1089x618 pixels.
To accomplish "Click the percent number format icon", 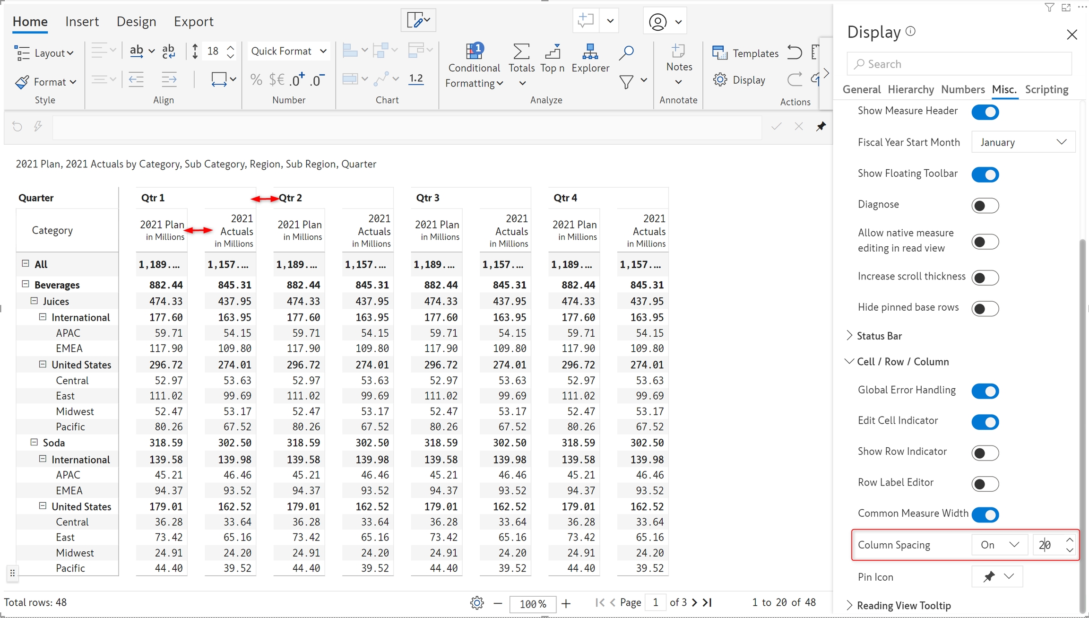I will 256,79.
